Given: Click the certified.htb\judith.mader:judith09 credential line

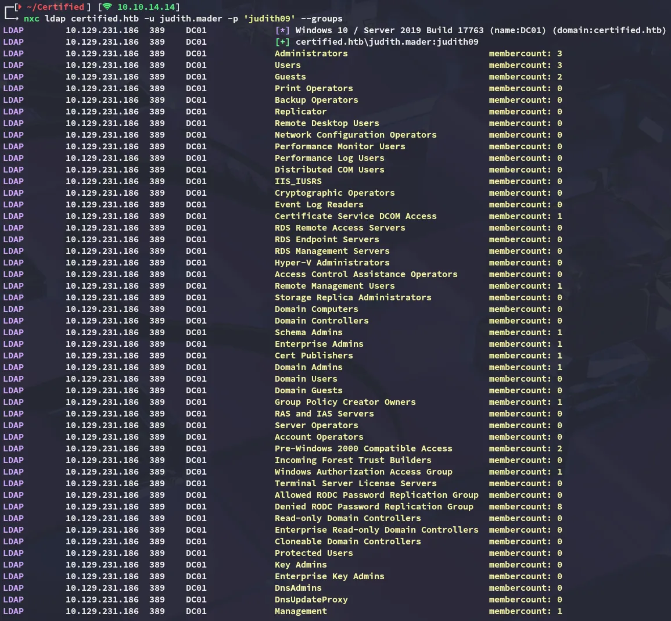Looking at the screenshot, I should pyautogui.click(x=387, y=42).
